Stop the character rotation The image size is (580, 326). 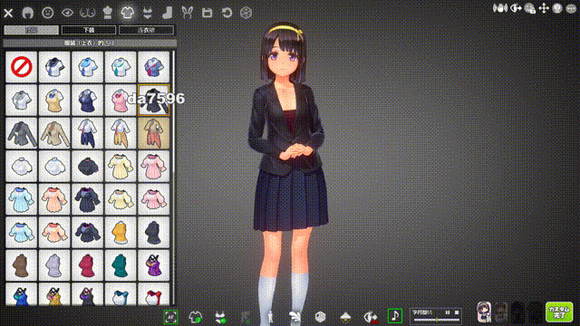click(x=457, y=312)
